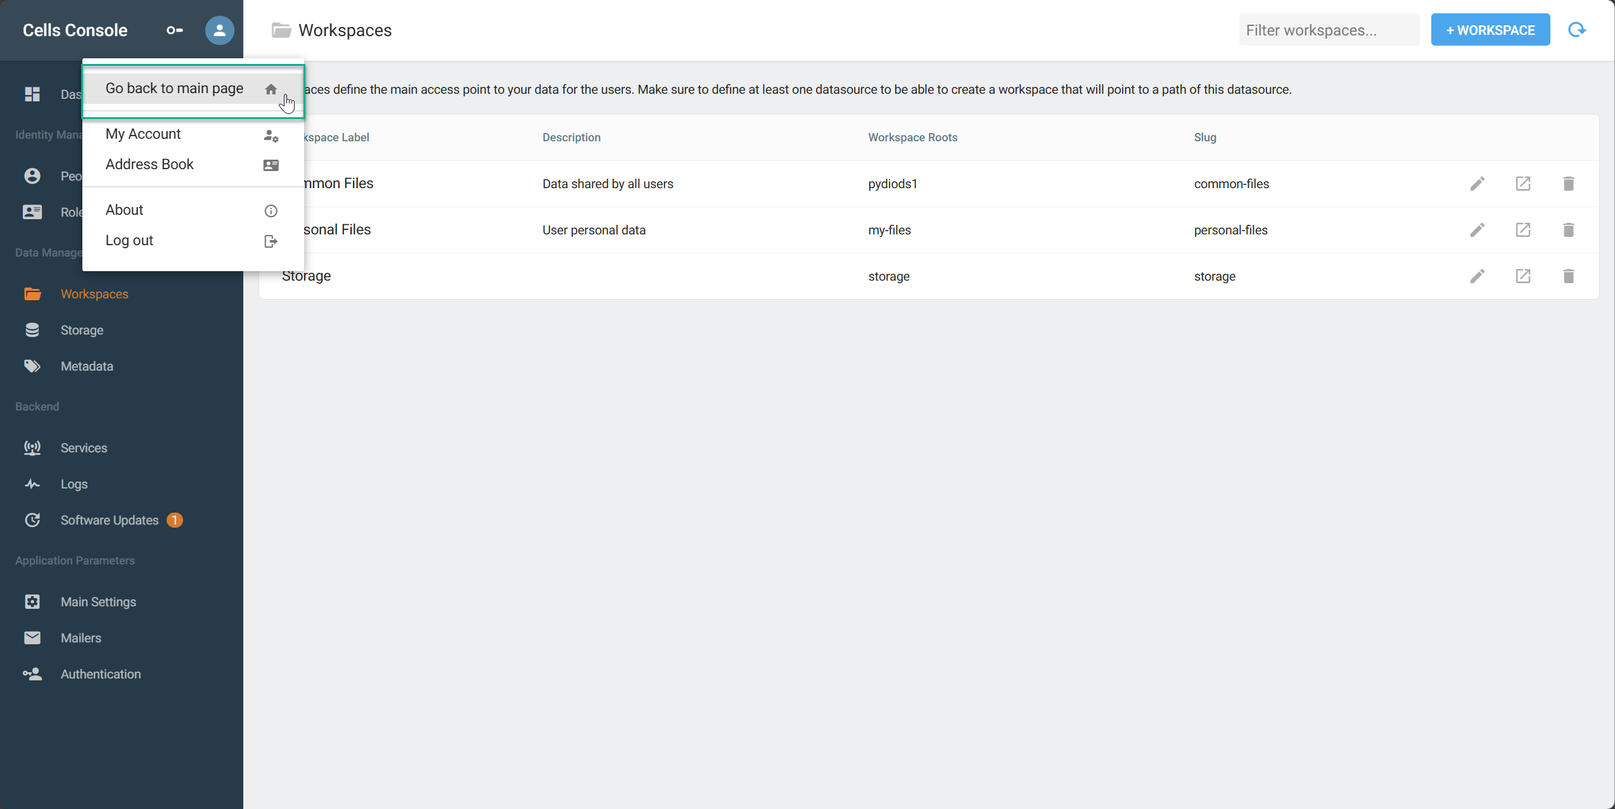Click the Software Updates badge 1
This screenshot has width=1615, height=809.
click(175, 520)
